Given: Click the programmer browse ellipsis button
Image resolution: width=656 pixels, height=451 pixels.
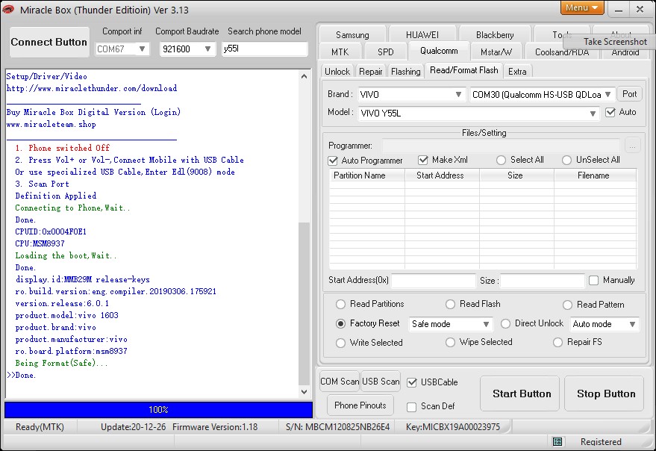Looking at the screenshot, I should click(632, 146).
